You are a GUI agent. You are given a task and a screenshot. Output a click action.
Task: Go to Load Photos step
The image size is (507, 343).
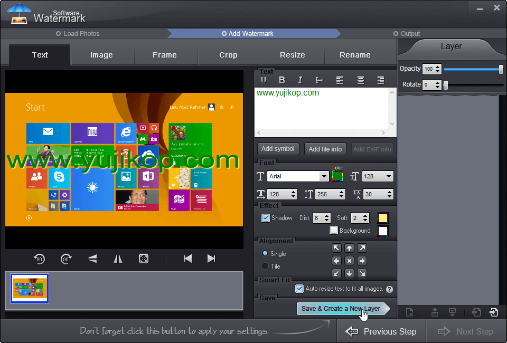tap(78, 34)
